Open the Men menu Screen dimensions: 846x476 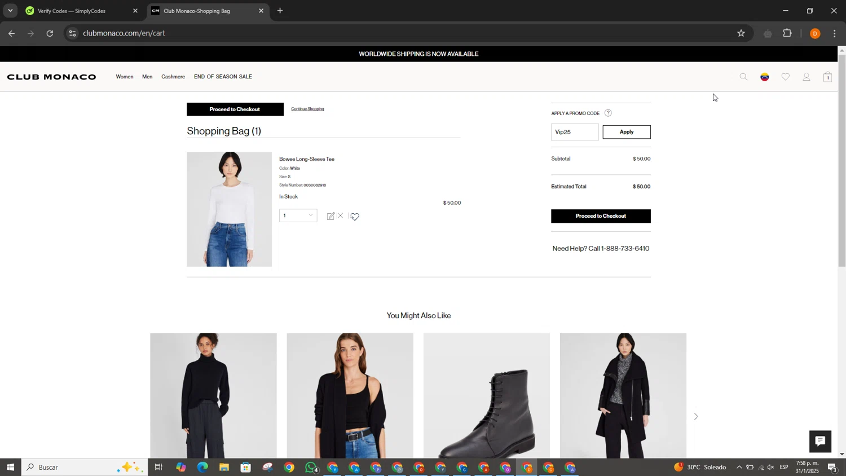pyautogui.click(x=147, y=77)
